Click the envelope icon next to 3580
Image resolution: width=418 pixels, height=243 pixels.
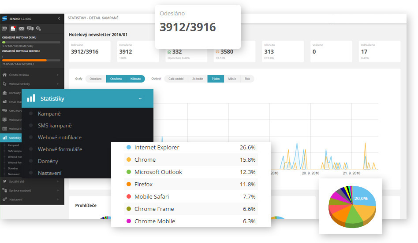pos(217,52)
